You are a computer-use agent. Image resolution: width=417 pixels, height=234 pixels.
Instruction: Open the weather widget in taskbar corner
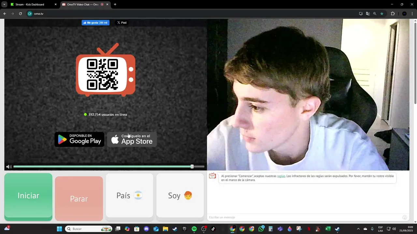click(7, 228)
